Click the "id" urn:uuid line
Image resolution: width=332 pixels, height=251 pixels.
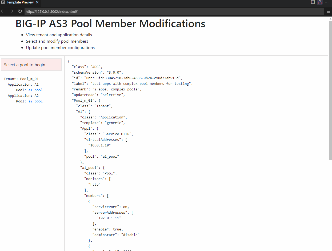[x=127, y=78]
